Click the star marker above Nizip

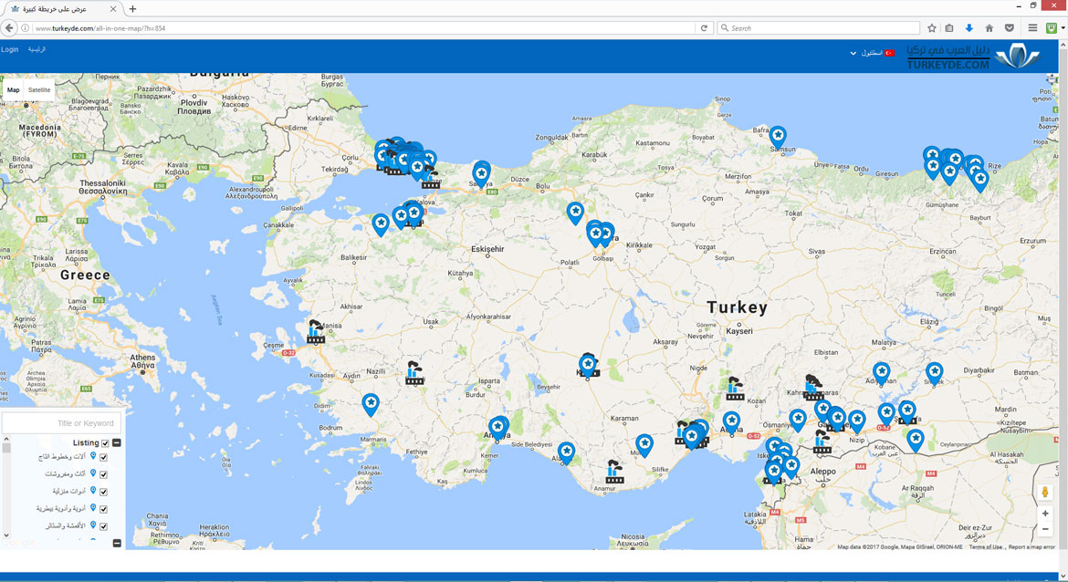tap(857, 421)
